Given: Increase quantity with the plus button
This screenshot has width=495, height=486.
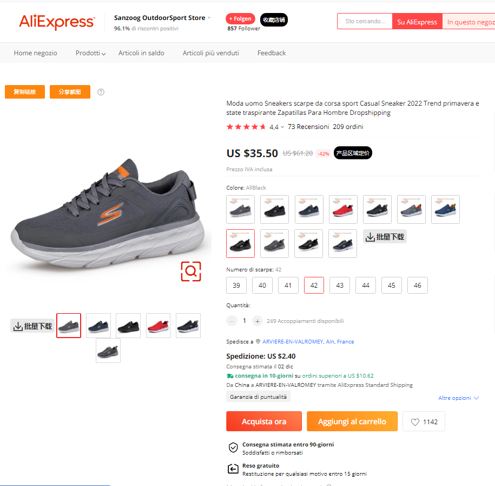Looking at the screenshot, I should pos(258,321).
